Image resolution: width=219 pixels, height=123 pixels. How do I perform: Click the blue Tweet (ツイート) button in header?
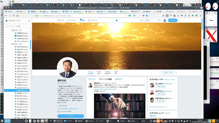[172, 20]
